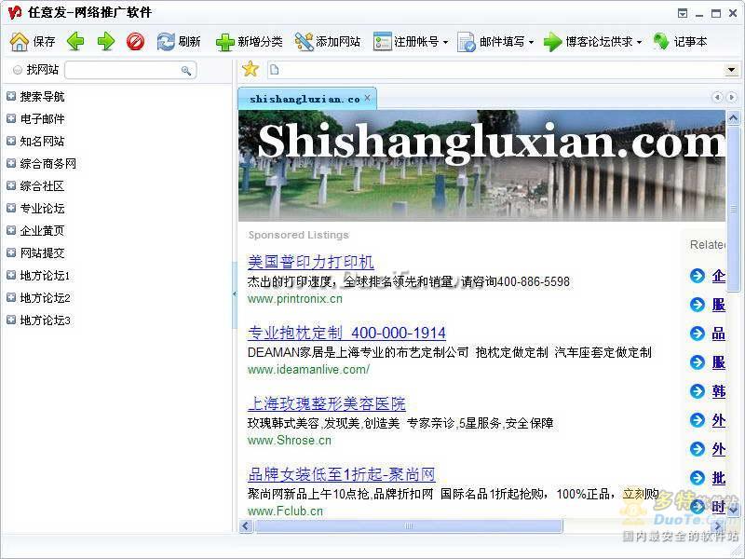
Task: Select 地方论坛3 tree item
Action: tap(45, 320)
